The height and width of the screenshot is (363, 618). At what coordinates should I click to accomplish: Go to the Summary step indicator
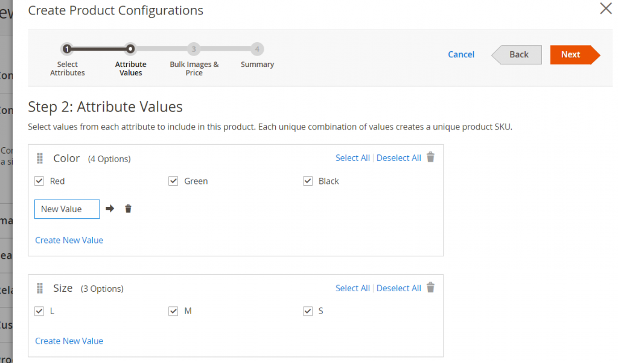click(257, 49)
